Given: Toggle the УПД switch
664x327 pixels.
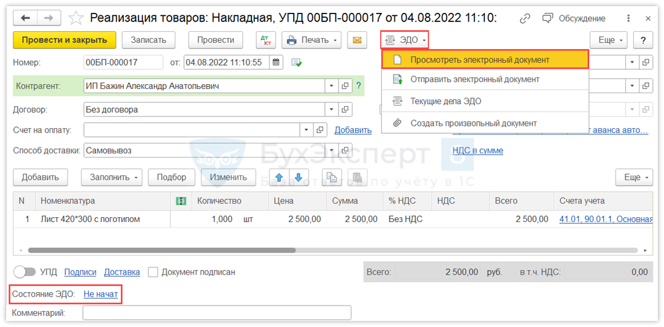Looking at the screenshot, I should coord(25,272).
